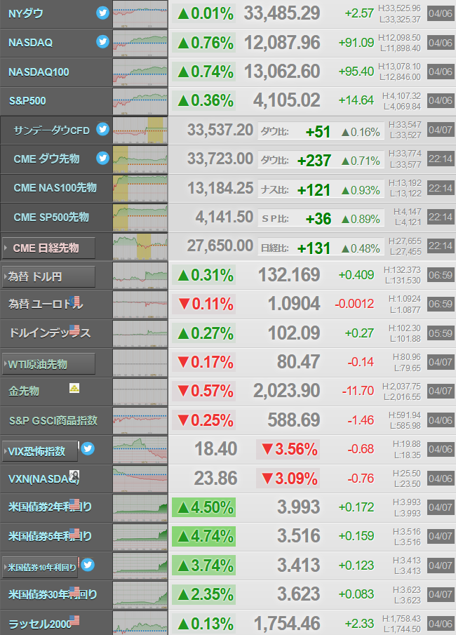Open the S&P500 link
The height and width of the screenshot is (635, 456).
[x=27, y=101]
